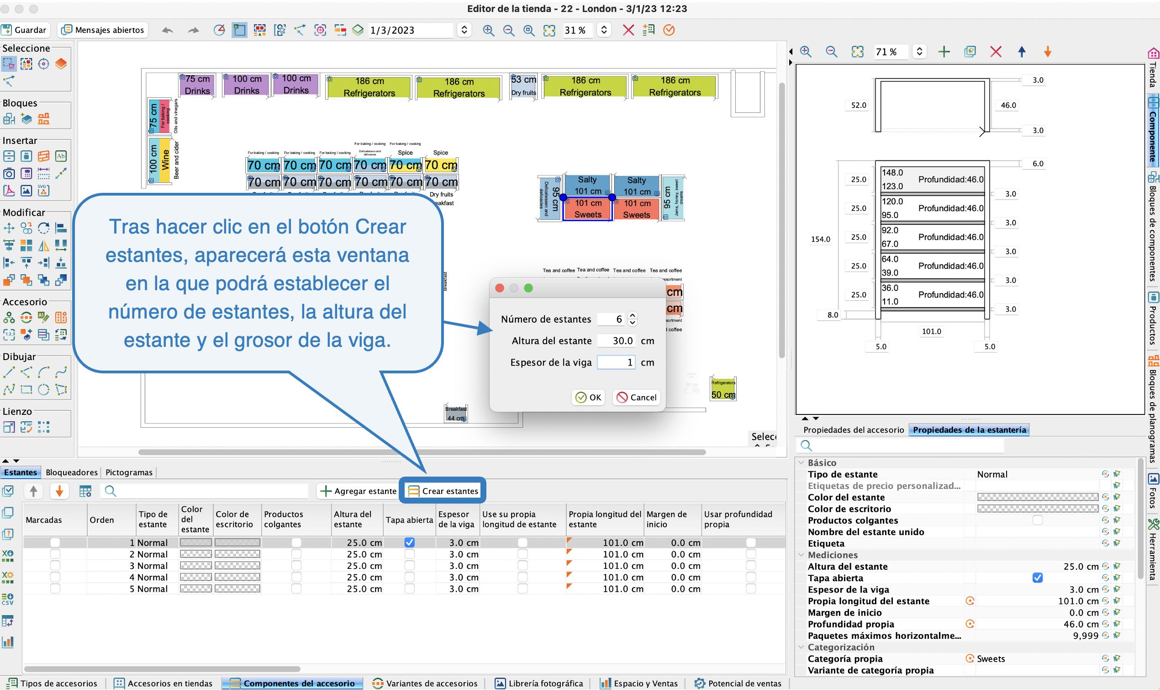Click the Guardar save button

pyautogui.click(x=25, y=30)
